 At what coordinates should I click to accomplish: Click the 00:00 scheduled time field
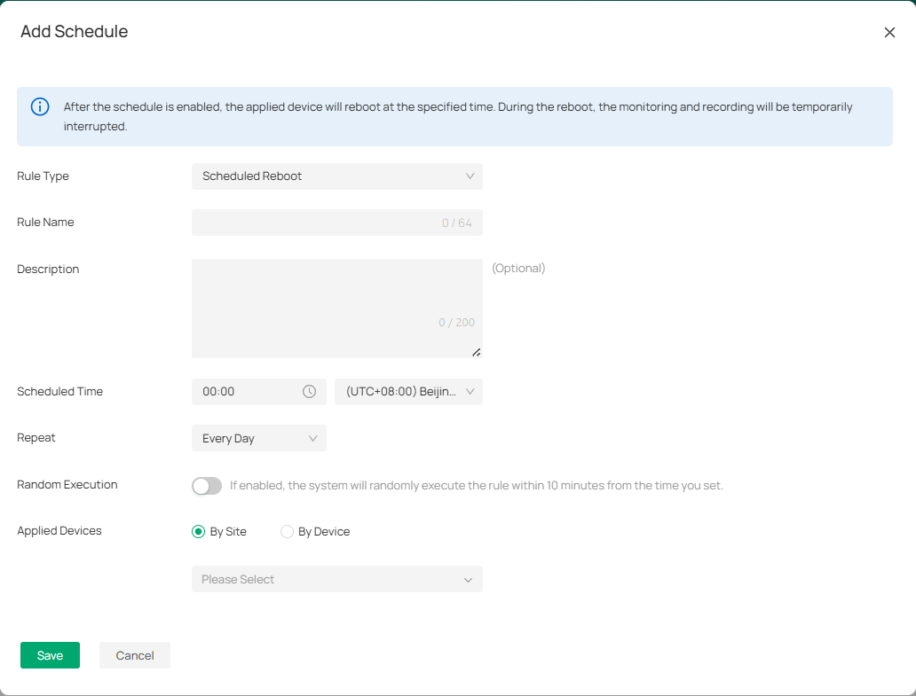click(244, 392)
